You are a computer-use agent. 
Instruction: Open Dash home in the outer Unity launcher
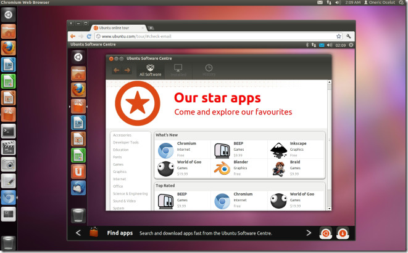[x=8, y=15]
